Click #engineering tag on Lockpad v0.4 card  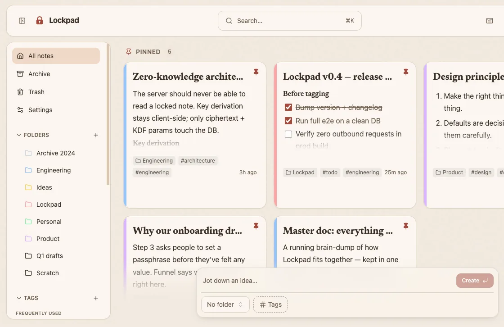(x=362, y=172)
